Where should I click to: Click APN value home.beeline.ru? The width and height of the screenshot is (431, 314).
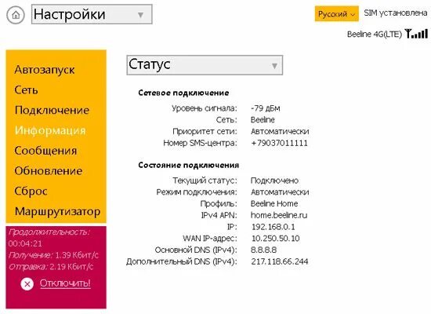click(279, 215)
